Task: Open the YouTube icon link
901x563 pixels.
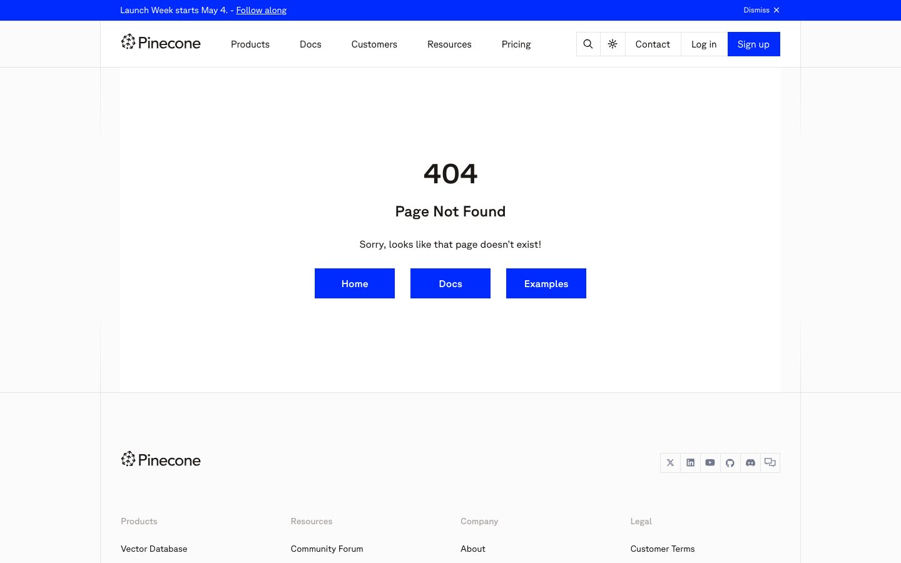Action: pyautogui.click(x=710, y=463)
